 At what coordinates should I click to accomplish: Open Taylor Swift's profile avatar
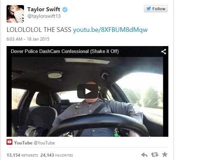(x=15, y=14)
